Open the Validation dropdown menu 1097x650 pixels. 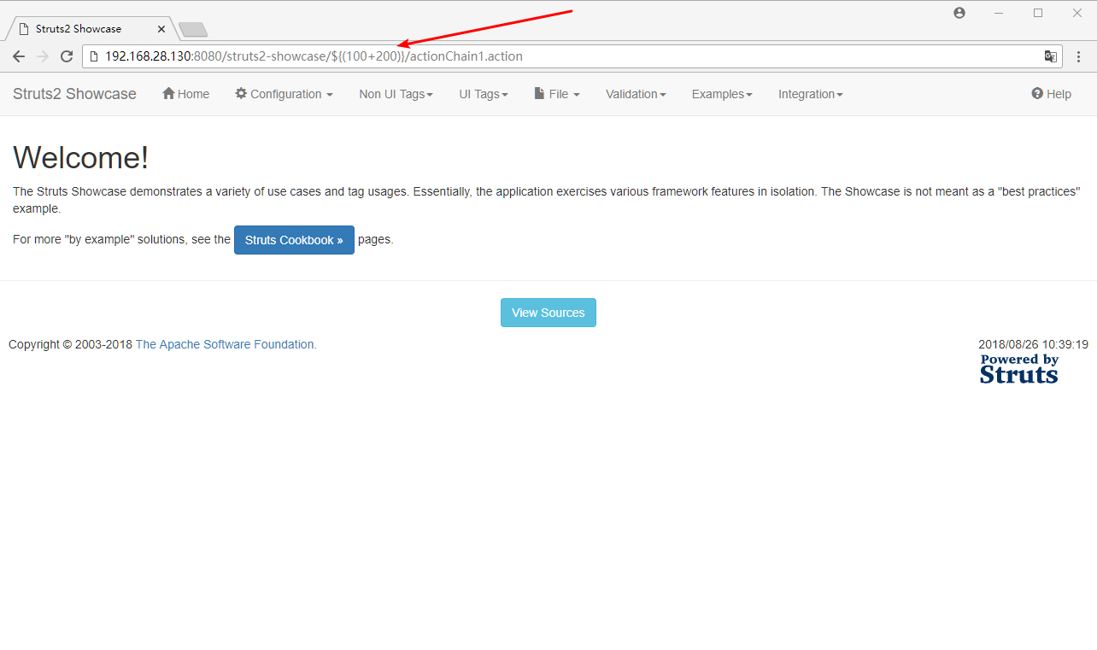click(x=636, y=94)
